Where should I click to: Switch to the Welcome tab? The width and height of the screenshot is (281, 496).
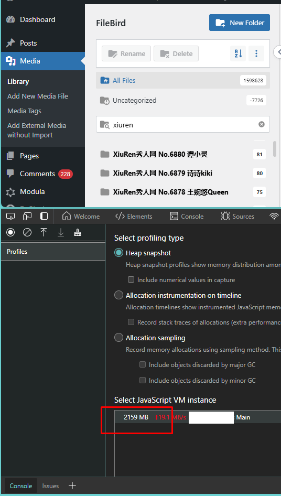(81, 217)
